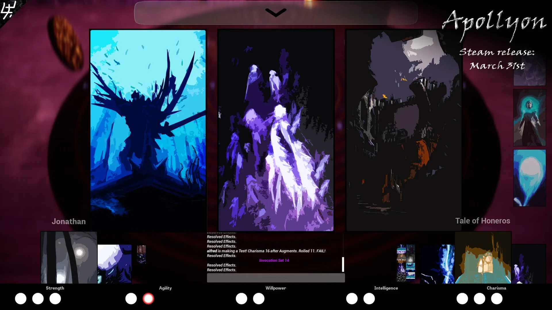Toggle the red highlighted Agility point
Image resolution: width=552 pixels, height=310 pixels.
pyautogui.click(x=148, y=299)
